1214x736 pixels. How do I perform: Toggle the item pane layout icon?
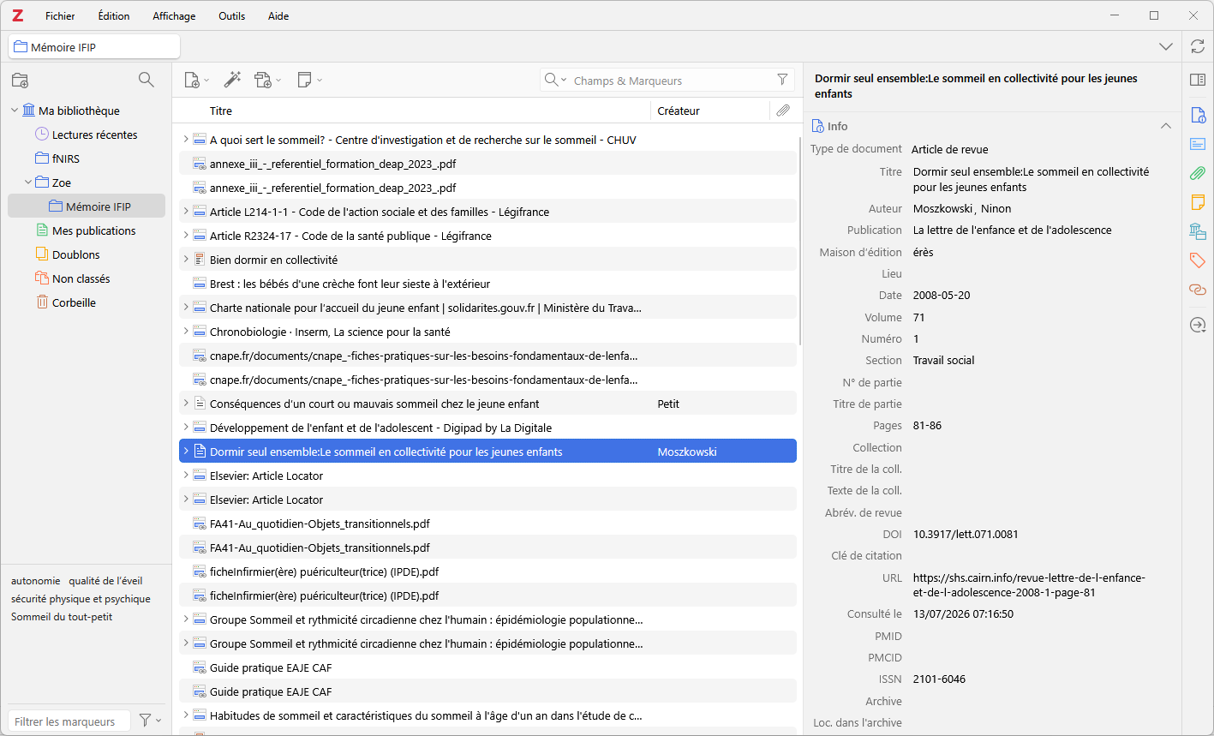1198,80
